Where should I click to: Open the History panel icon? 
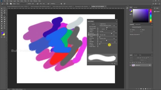click(127, 8)
